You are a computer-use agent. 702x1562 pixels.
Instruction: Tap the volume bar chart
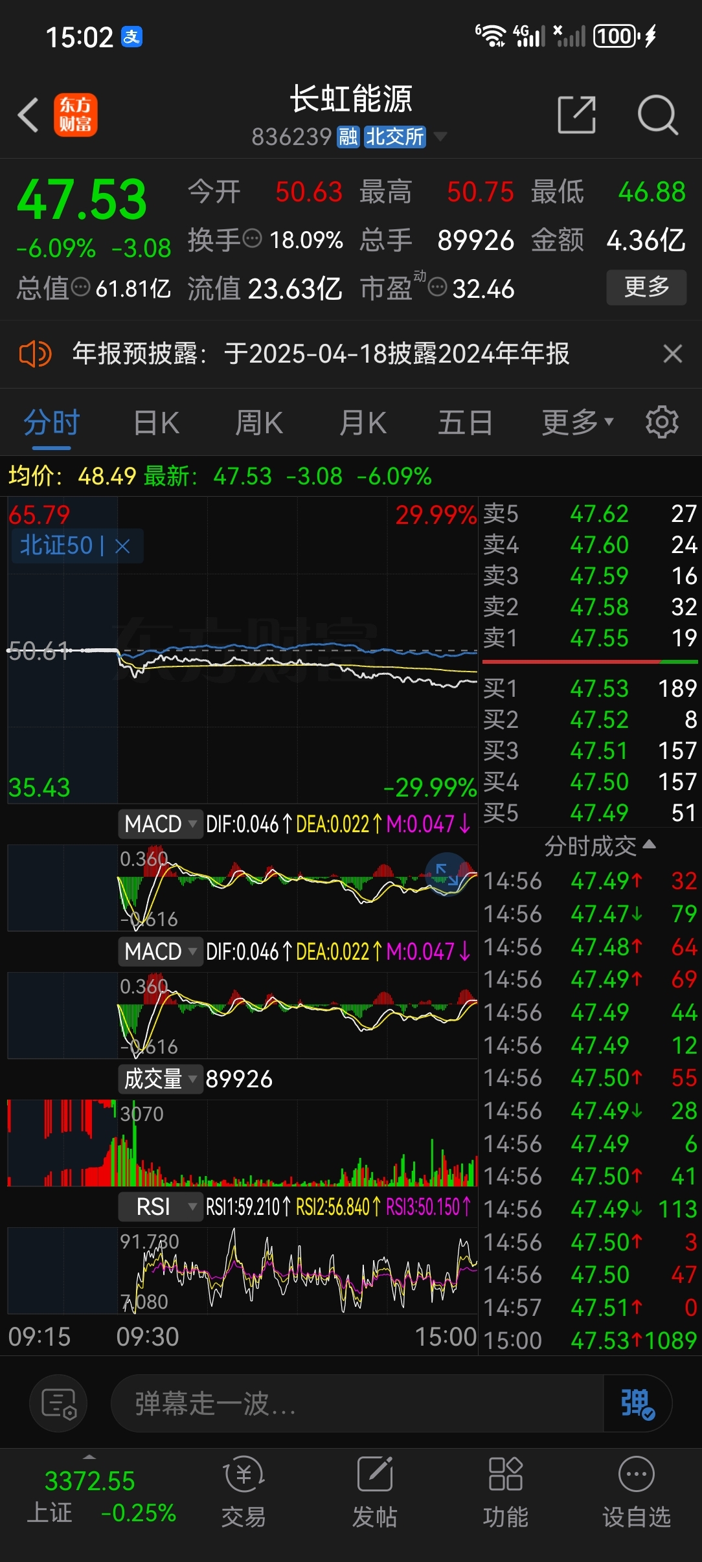243,1143
